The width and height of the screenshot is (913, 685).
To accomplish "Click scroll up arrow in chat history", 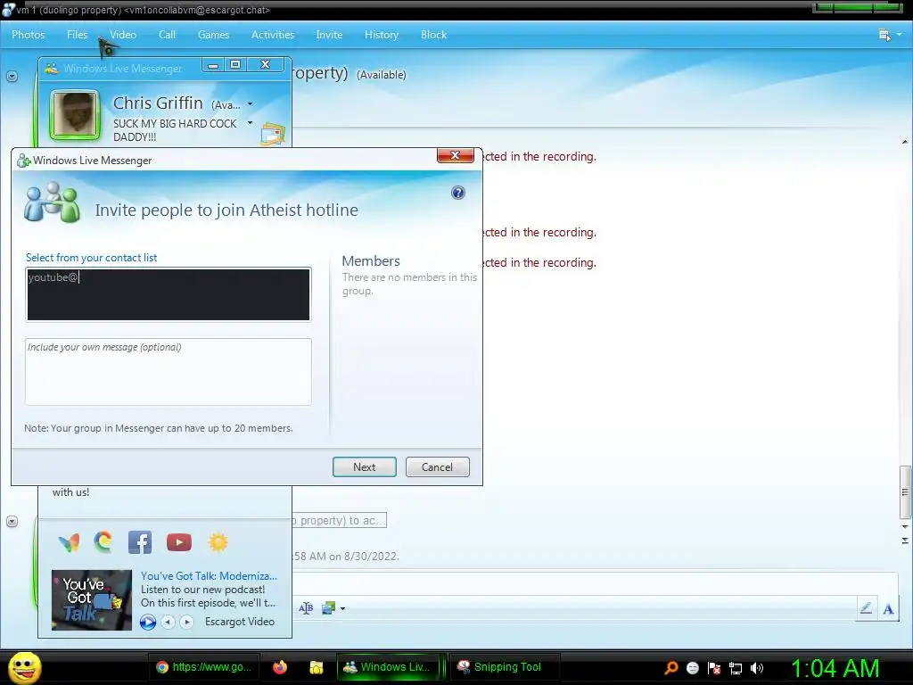I will click(x=905, y=142).
